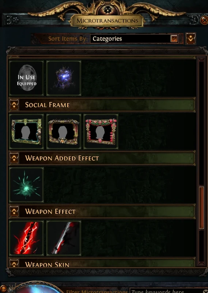208x293 pixels.
Task: Collapse the Social Frame category
Action: (x=14, y=105)
